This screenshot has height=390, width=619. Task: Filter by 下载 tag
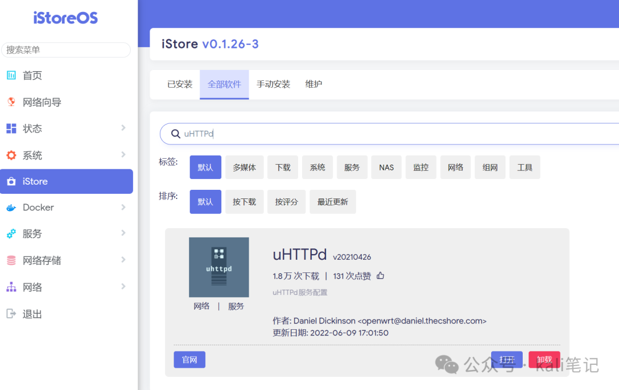(x=283, y=167)
